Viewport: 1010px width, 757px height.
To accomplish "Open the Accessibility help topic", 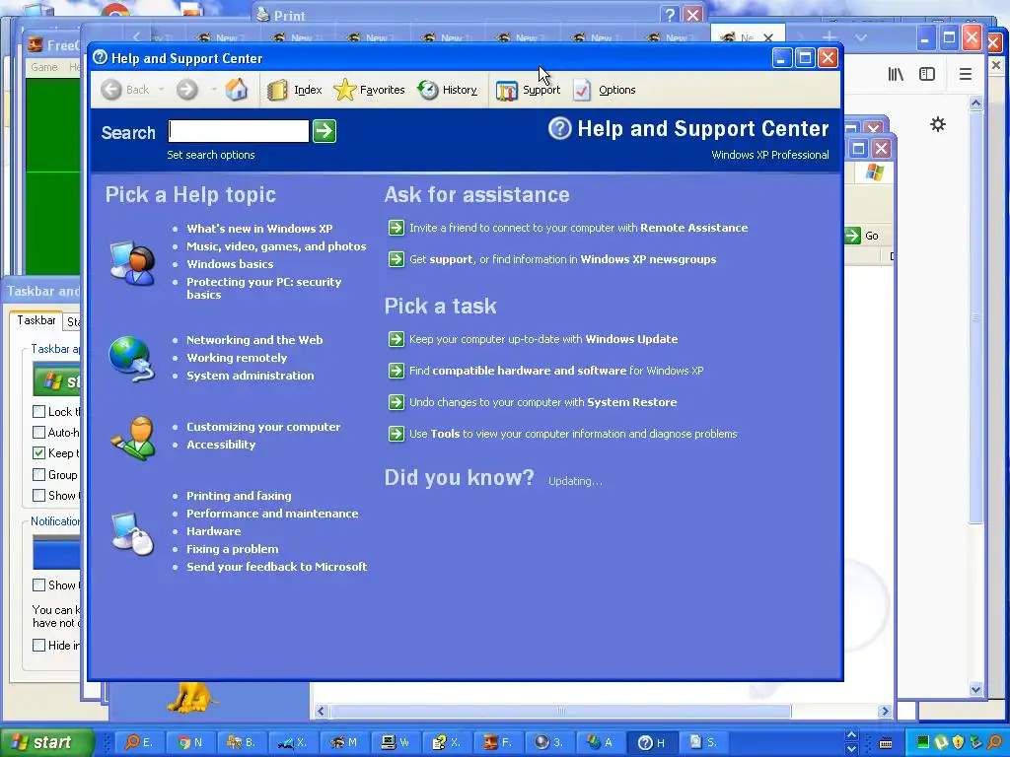I will (x=221, y=445).
